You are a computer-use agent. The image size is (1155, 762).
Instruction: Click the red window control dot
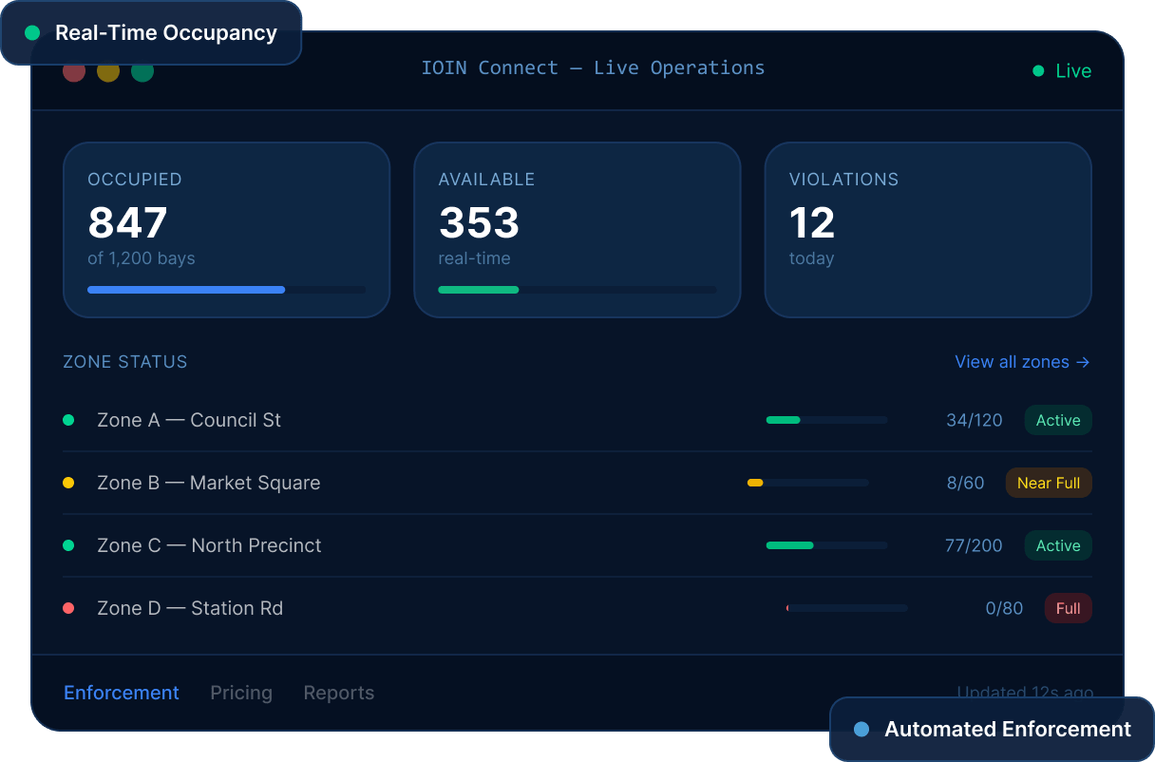click(74, 70)
